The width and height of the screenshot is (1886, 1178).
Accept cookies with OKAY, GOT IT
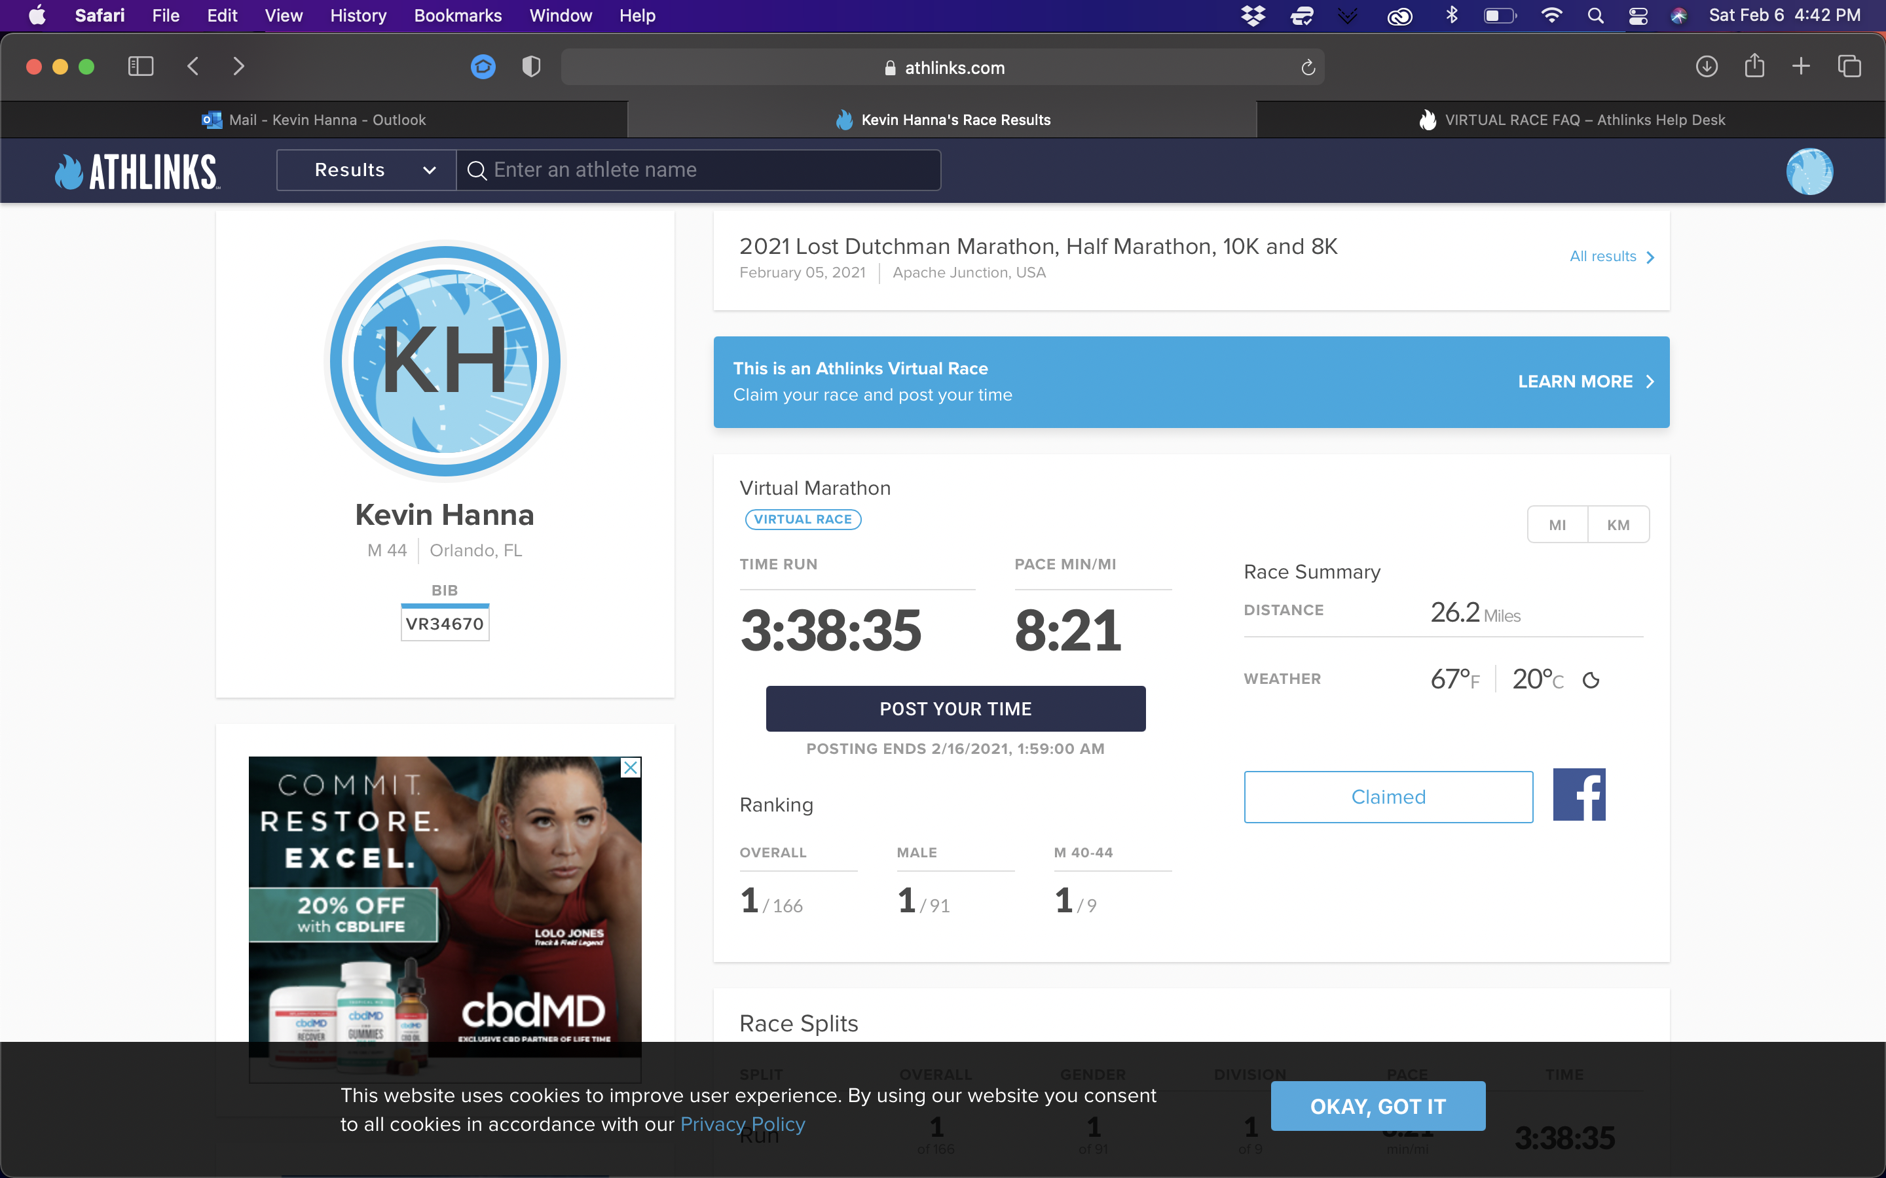click(x=1378, y=1105)
